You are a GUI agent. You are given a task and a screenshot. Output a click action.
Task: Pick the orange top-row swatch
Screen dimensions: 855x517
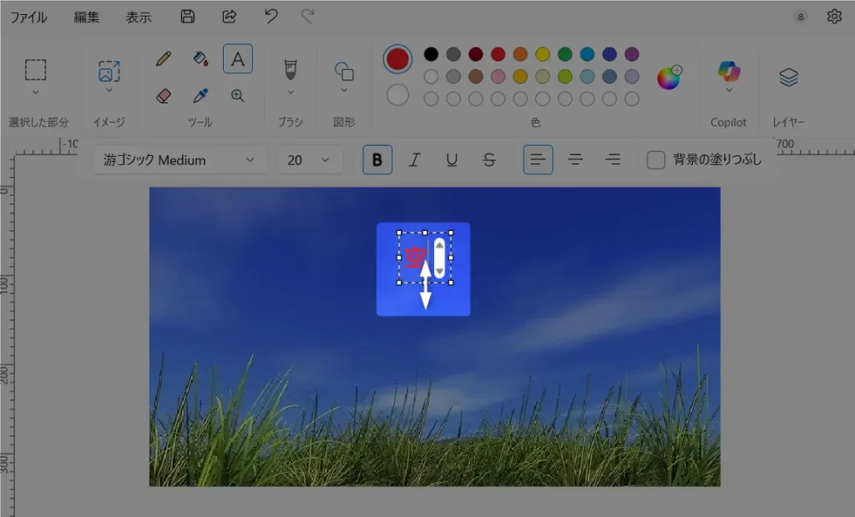point(520,54)
